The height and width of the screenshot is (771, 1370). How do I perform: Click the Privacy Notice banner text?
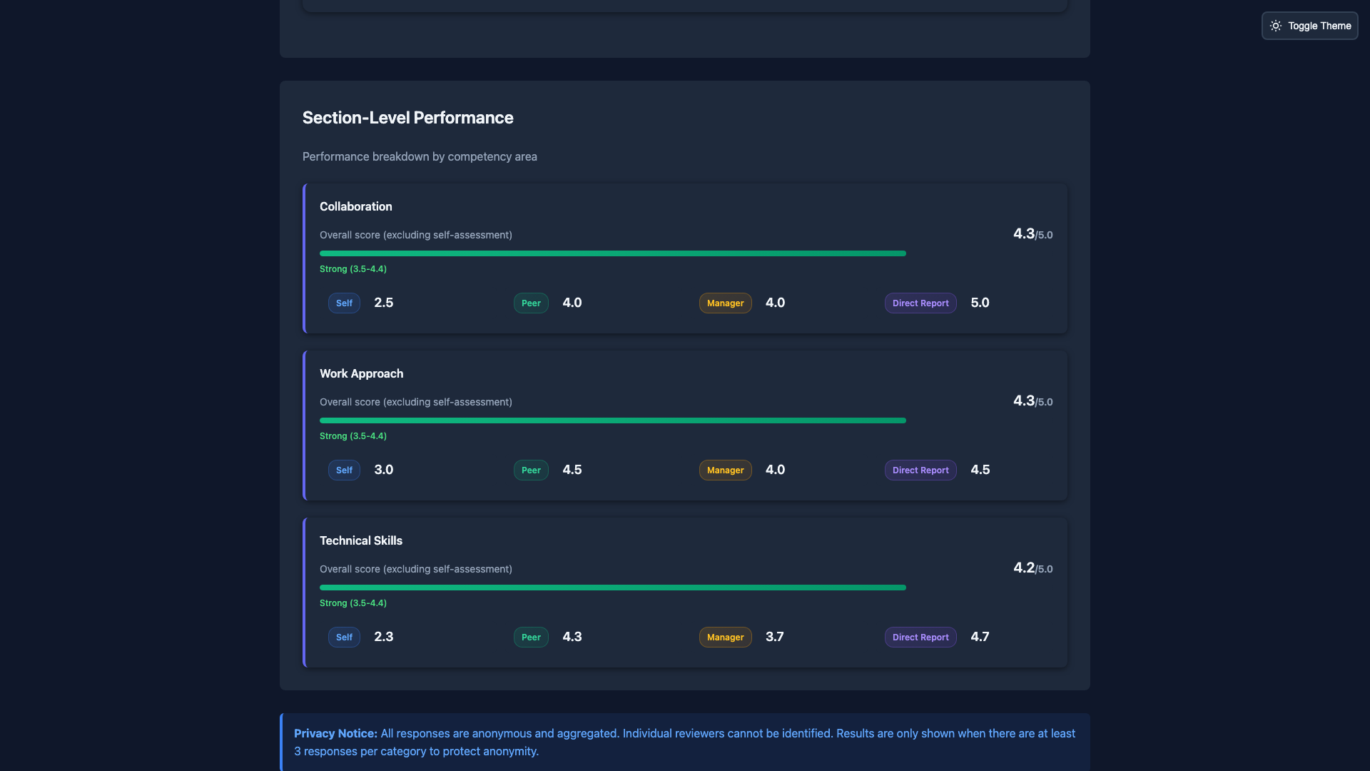[685, 742]
